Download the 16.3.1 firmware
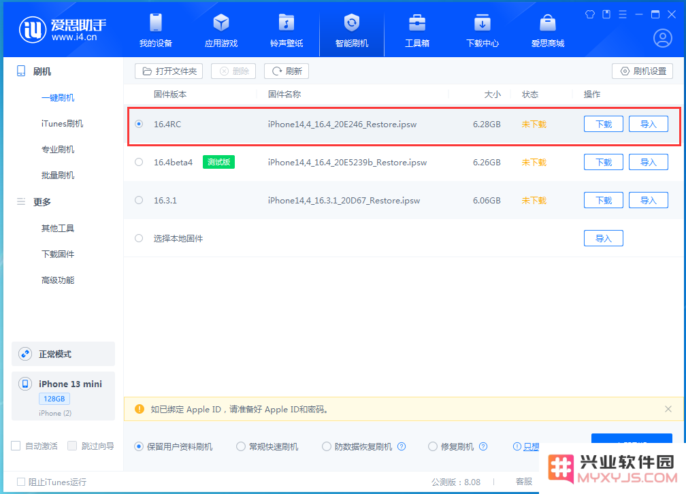This screenshot has height=494, width=686. click(x=603, y=200)
